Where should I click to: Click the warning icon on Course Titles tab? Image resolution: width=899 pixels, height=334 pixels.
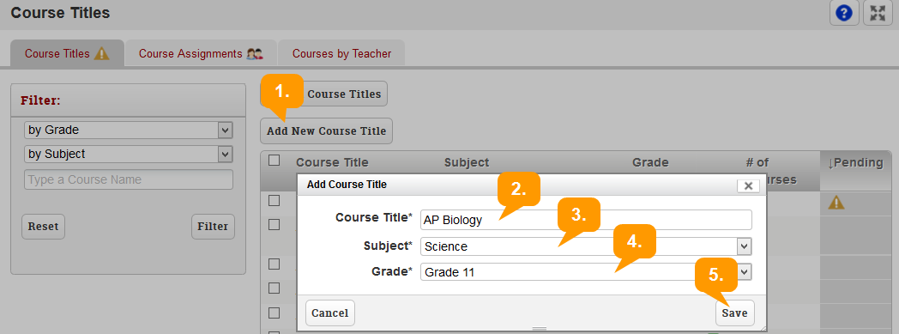(x=101, y=53)
